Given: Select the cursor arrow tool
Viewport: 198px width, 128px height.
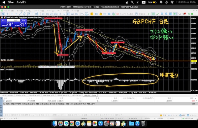Looking at the screenshot, I should pyautogui.click(x=3, y=14).
